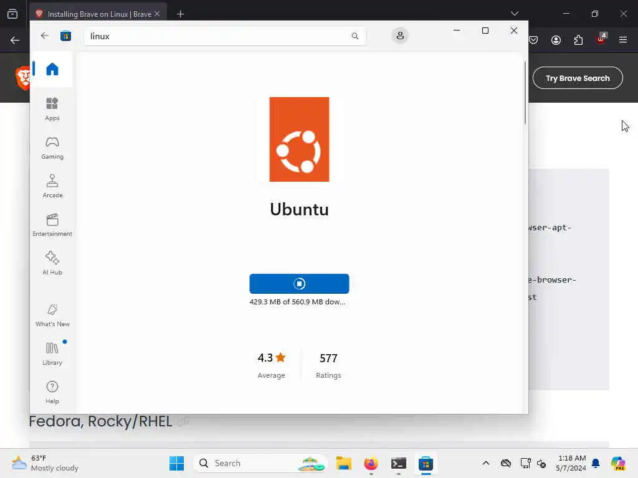Open the Home section in Microsoft Store
Image resolution: width=638 pixels, height=478 pixels.
click(x=52, y=69)
